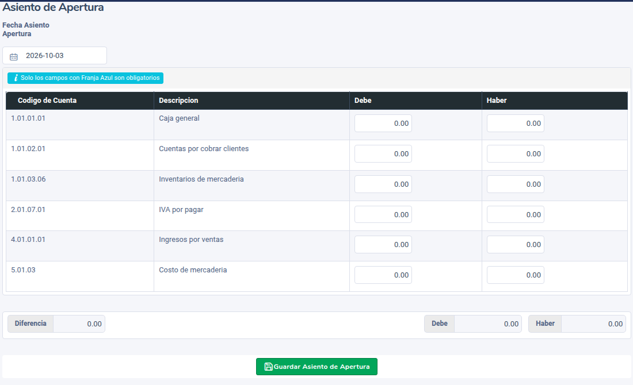Click the calendar icon beside the date
633x385 pixels.
(14, 57)
